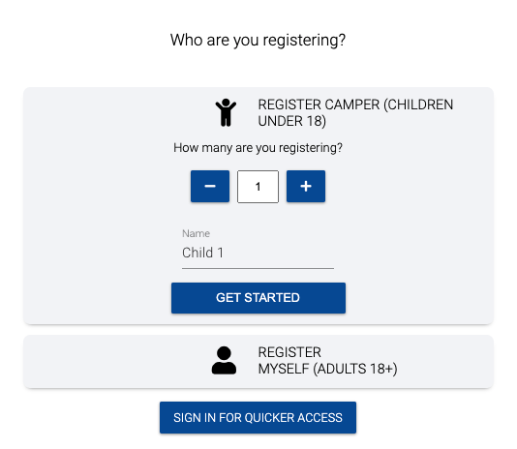Click the 'UNDER 18)' text line
Screen dimensions: 517x449
[291, 121]
